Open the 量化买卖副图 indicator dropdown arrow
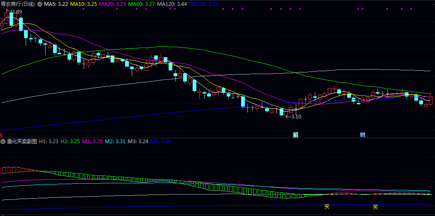The width and height of the screenshot is (435, 216). 3,142
